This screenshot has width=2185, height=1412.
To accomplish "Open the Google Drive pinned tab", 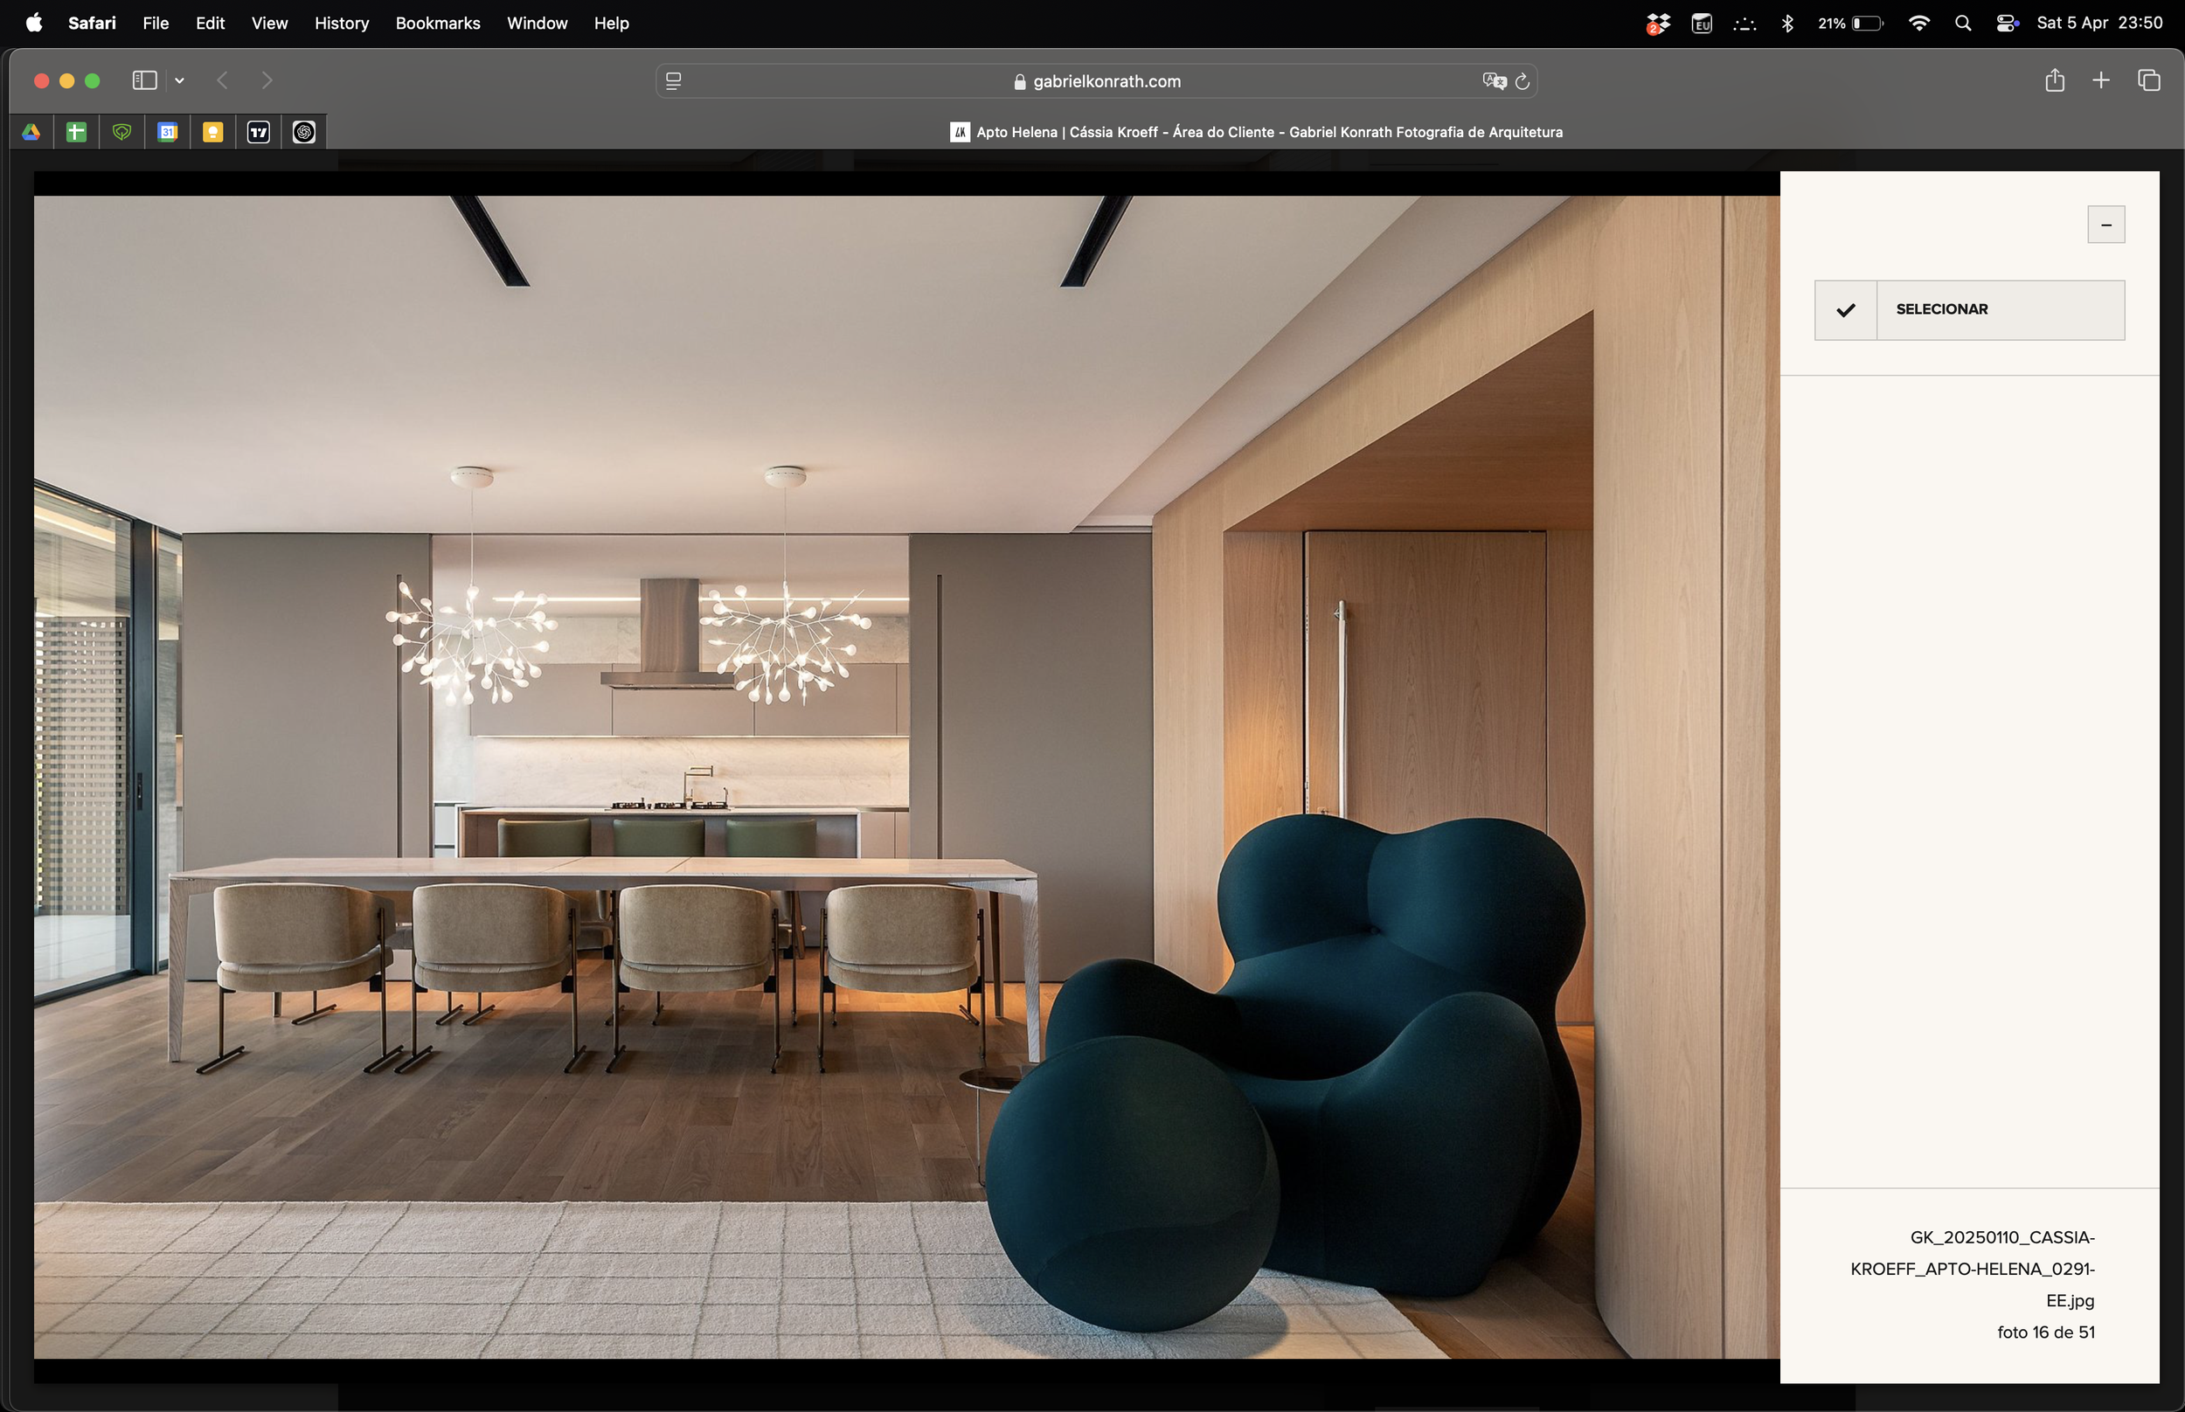I will tap(31, 132).
